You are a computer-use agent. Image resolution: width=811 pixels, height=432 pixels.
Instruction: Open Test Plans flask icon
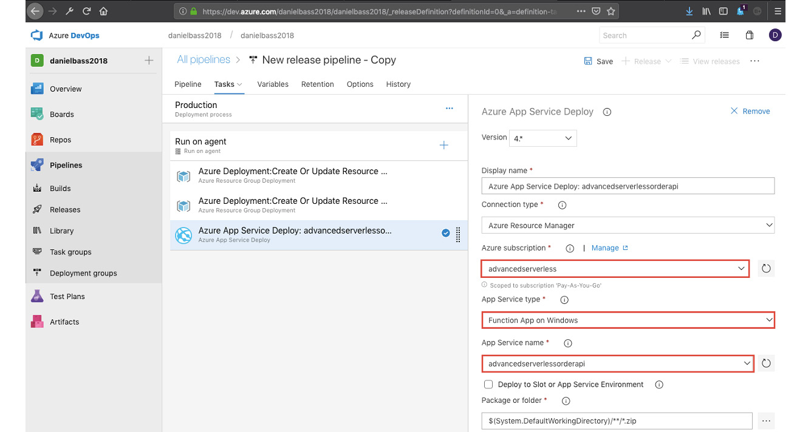point(37,296)
